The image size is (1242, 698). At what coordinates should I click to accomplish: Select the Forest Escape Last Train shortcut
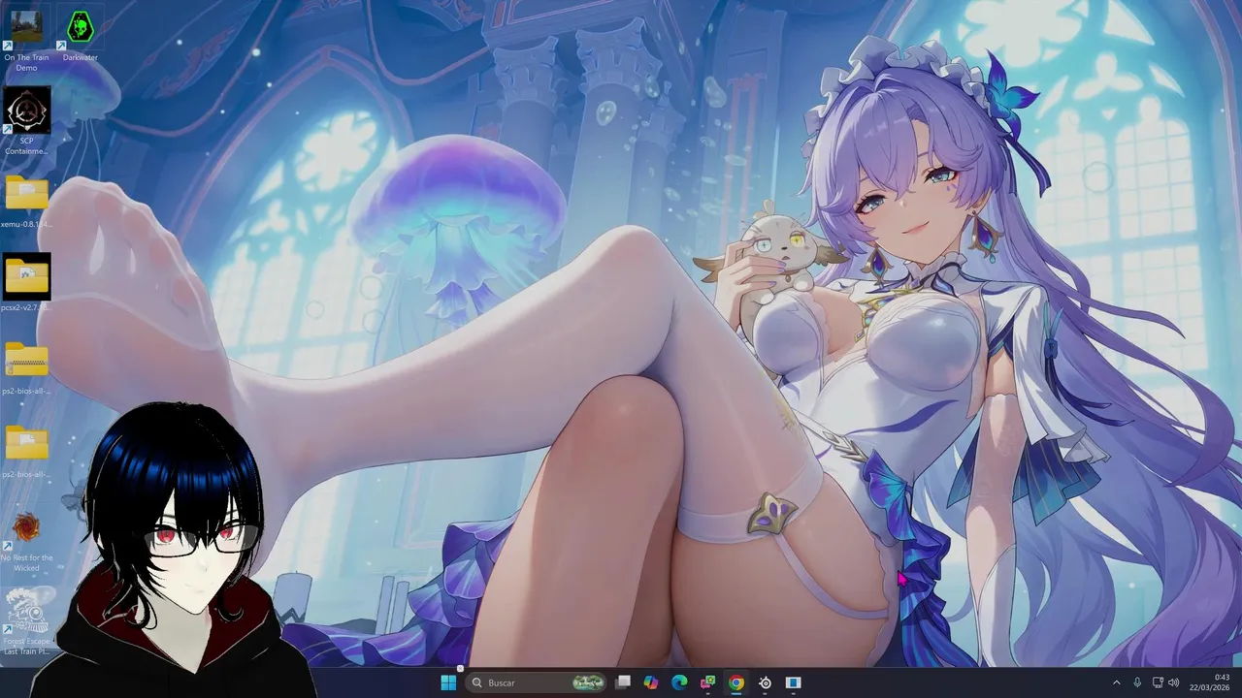(26, 622)
